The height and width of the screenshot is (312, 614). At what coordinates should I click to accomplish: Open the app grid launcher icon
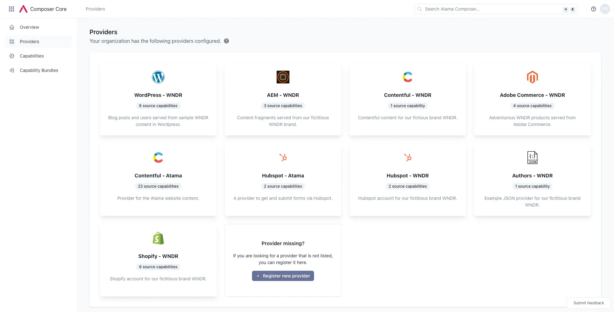pyautogui.click(x=12, y=9)
